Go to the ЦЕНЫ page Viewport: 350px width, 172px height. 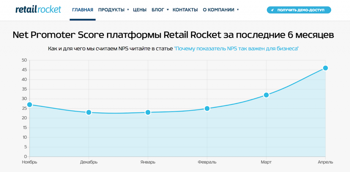pos(140,10)
